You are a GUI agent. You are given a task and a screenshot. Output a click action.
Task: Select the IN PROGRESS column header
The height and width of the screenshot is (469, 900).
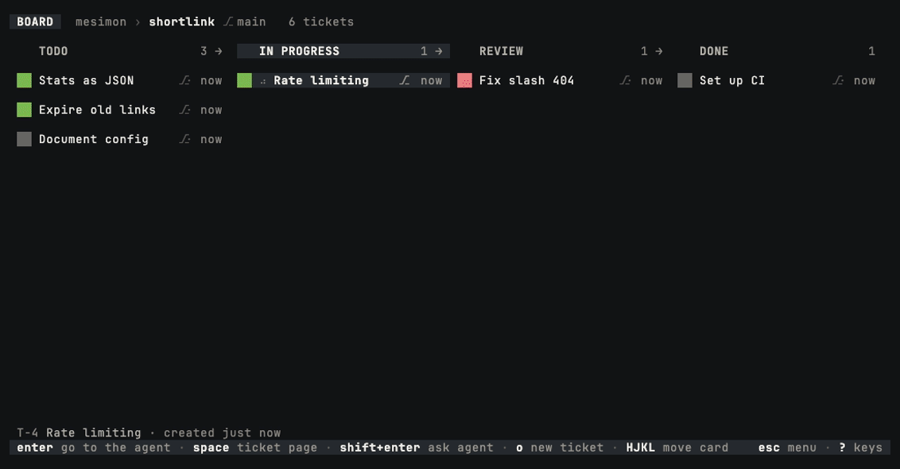[x=299, y=51]
